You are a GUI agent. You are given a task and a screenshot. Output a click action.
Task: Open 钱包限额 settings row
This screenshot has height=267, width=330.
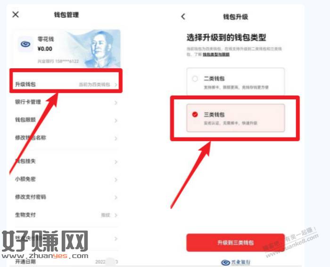[66, 120]
